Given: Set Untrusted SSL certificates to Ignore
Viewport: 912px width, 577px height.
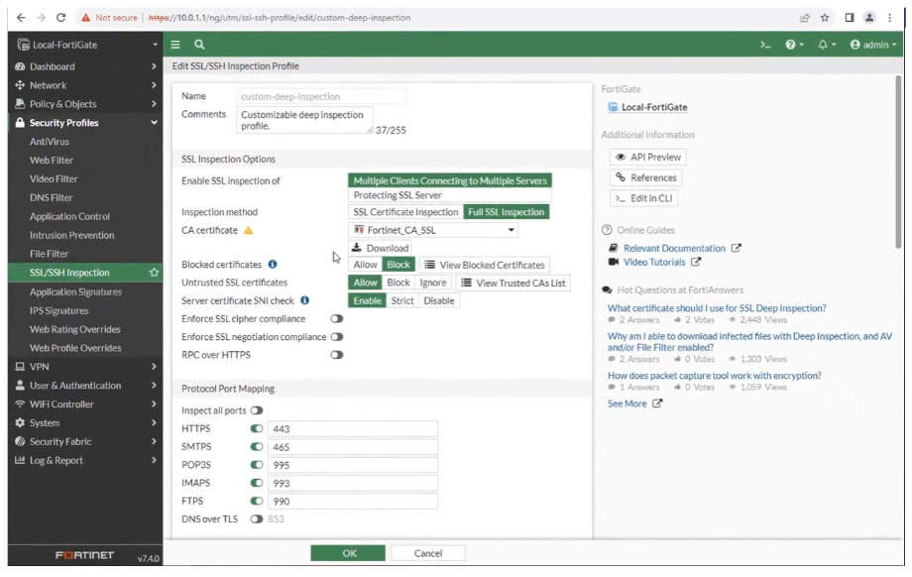Looking at the screenshot, I should (x=433, y=283).
